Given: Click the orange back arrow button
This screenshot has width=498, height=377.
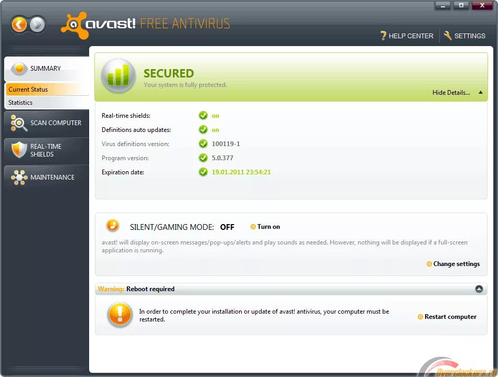Looking at the screenshot, I should point(19,25).
